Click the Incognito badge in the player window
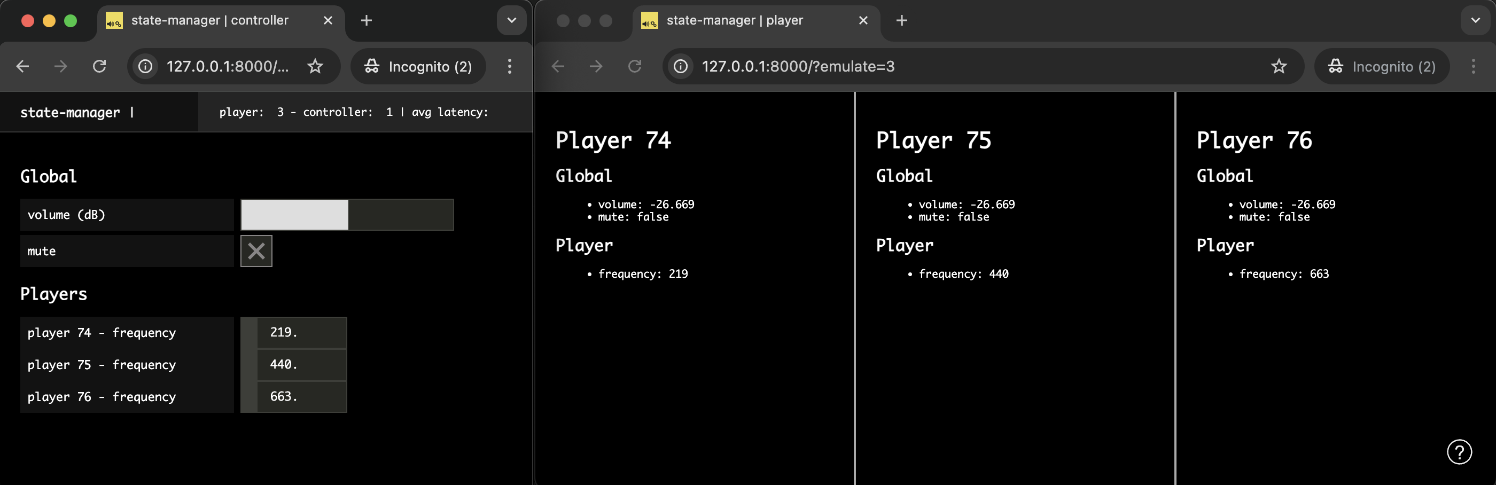Image resolution: width=1496 pixels, height=485 pixels. 1382,66
